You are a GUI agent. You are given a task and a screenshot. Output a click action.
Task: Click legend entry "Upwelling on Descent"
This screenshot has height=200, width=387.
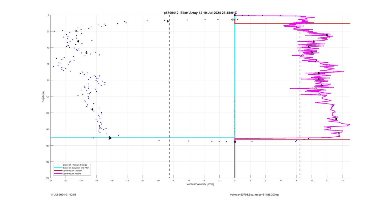[72, 171]
